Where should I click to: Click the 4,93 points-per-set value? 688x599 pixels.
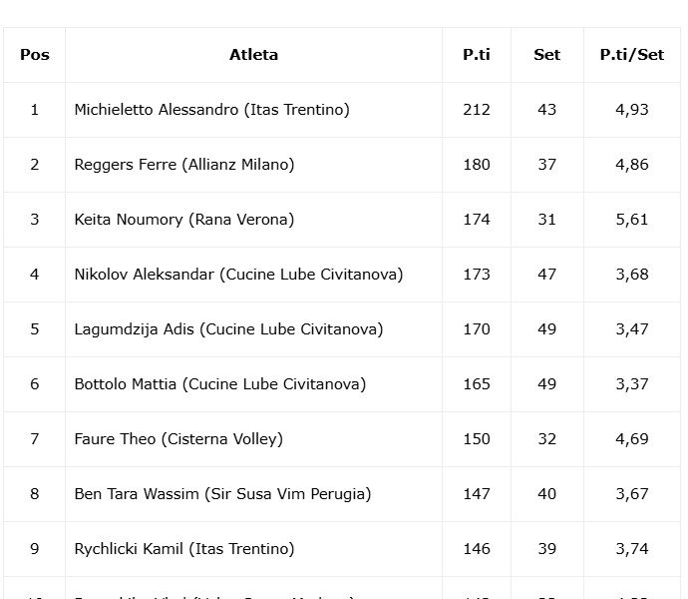(632, 110)
